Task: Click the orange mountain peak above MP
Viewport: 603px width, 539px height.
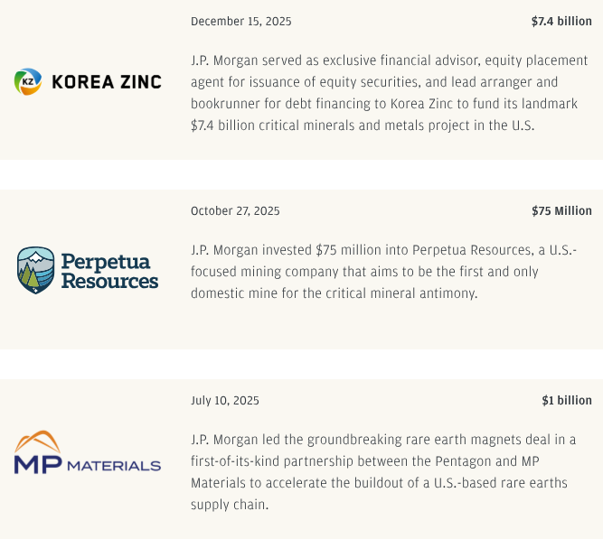Action: coord(38,443)
